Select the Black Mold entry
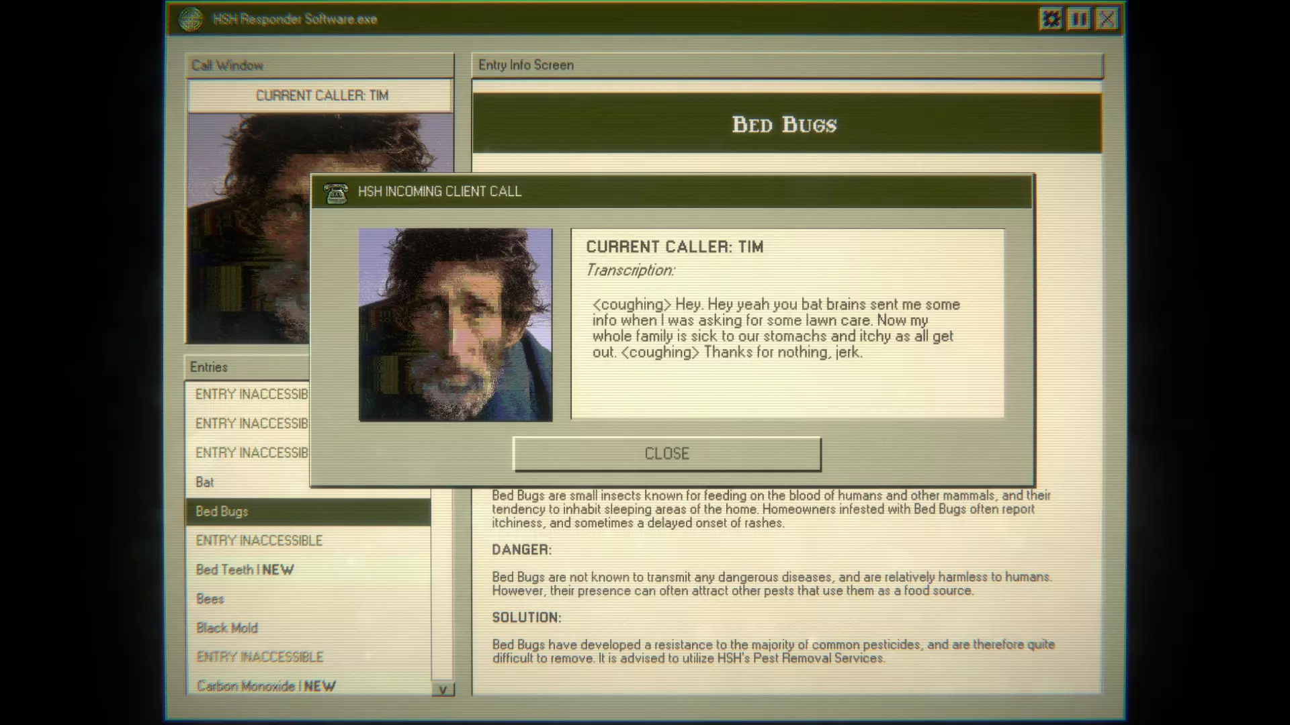 (x=227, y=628)
